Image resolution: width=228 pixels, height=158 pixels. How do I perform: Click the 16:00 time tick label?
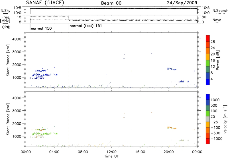coord(140,152)
